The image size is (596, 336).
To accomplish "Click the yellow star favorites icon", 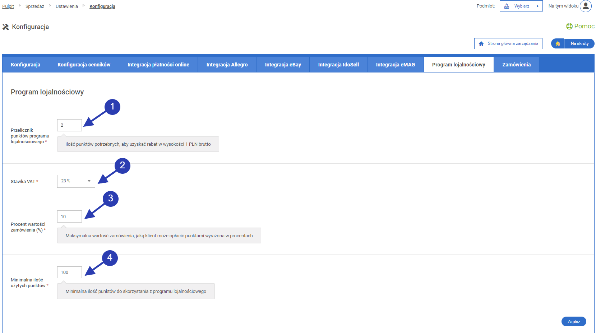I will coord(558,43).
